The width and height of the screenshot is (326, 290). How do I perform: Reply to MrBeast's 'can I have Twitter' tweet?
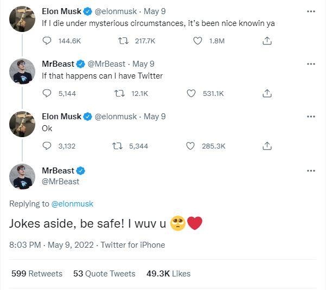(x=47, y=93)
